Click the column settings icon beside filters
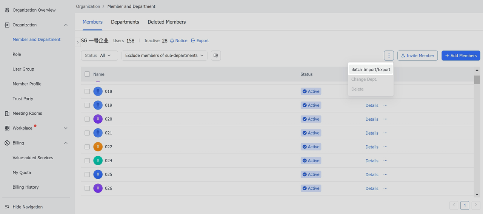The width and height of the screenshot is (483, 214). 216,55
